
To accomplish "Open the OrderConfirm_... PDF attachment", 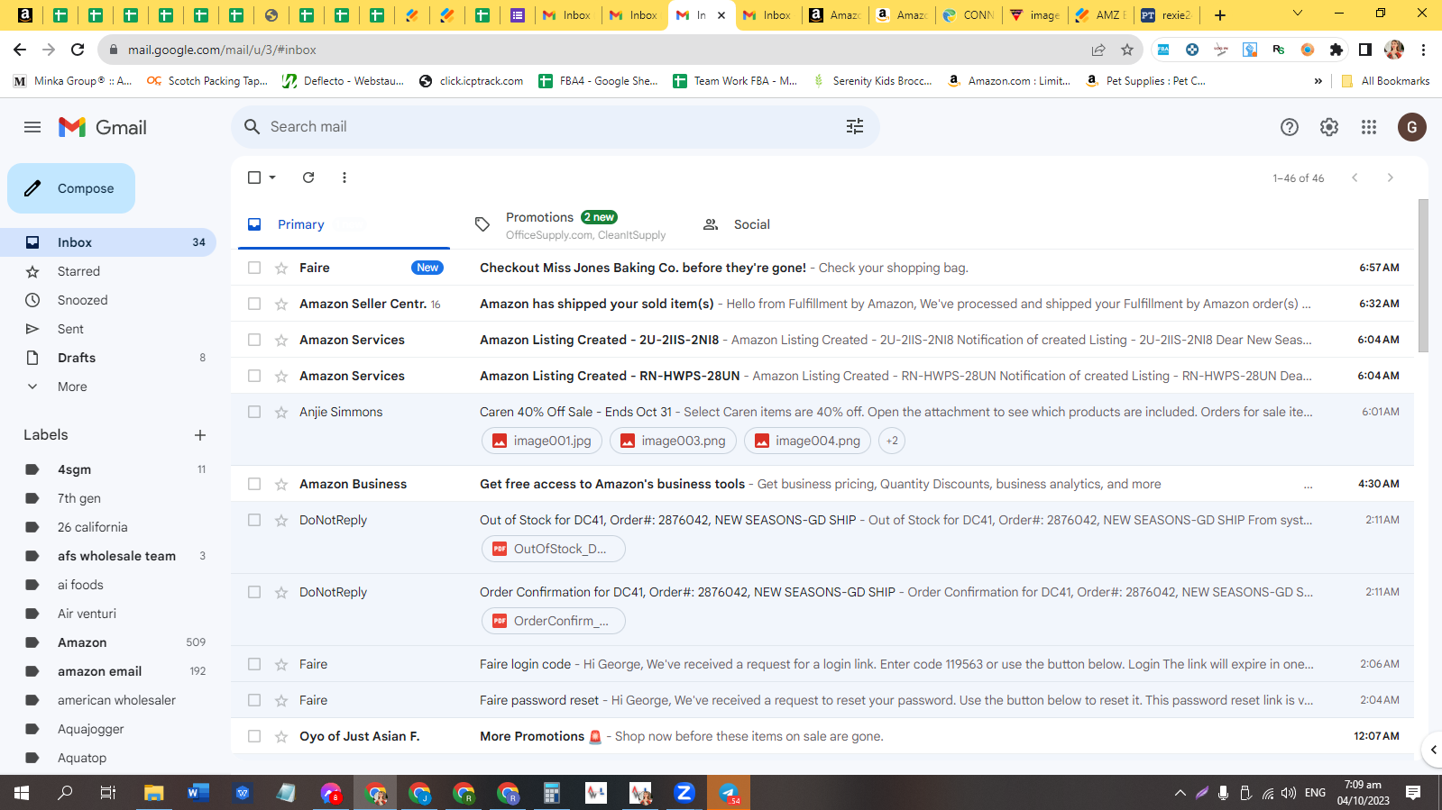I will click(x=553, y=621).
